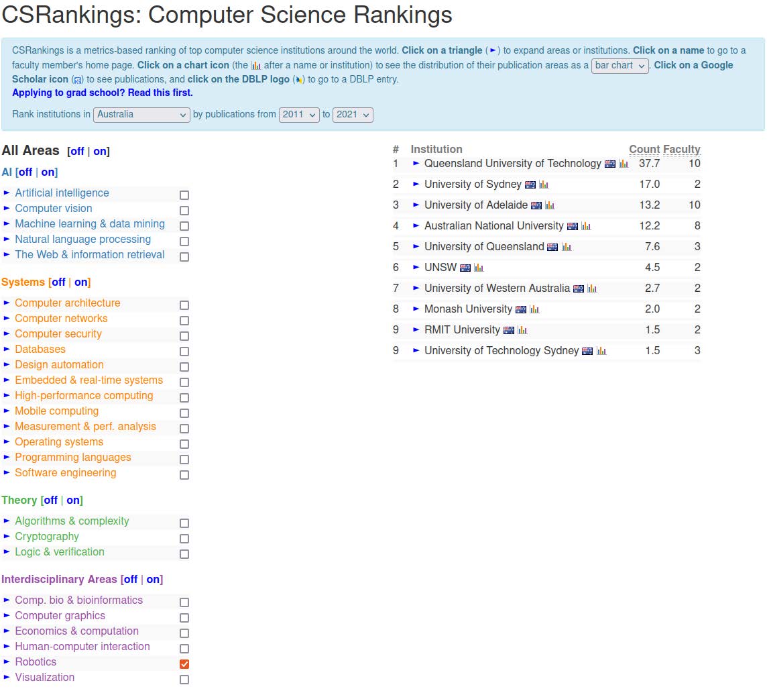Click the 37.7 count value
Viewport: 767px width, 689px height.
point(649,164)
